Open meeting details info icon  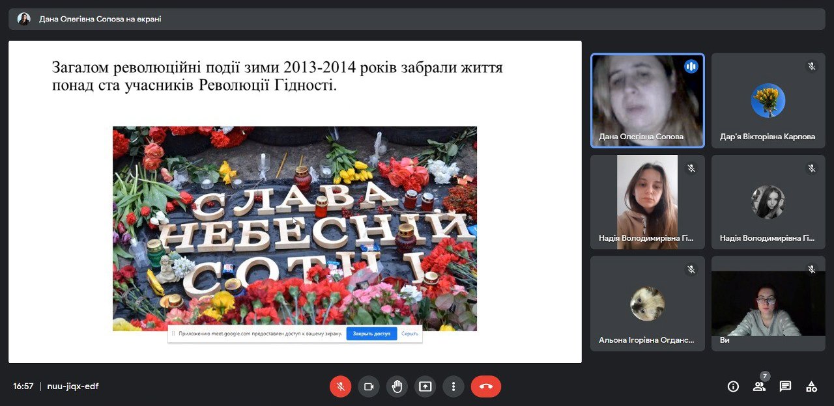pos(733,386)
